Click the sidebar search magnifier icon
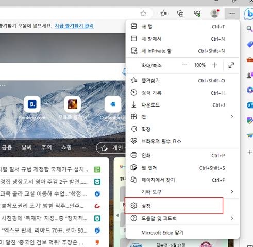The height and width of the screenshot is (247, 253). [x=249, y=29]
